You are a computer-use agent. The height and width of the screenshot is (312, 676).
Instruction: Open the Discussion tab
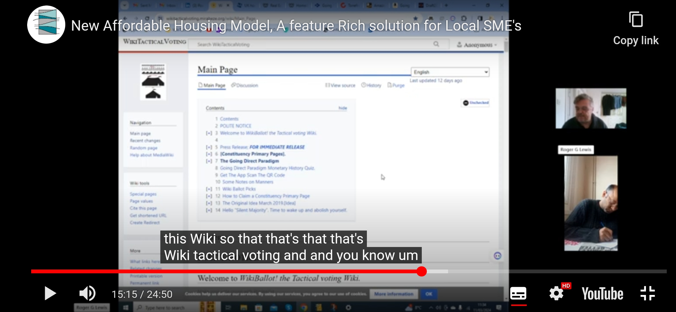[244, 85]
